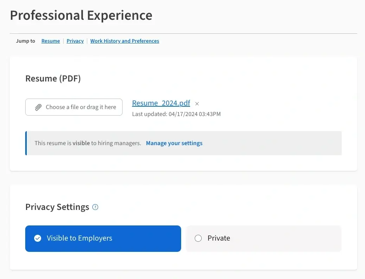Viewport: 365px width, 279px height.
Task: Click Choose a file or drag it here
Action: 74,107
